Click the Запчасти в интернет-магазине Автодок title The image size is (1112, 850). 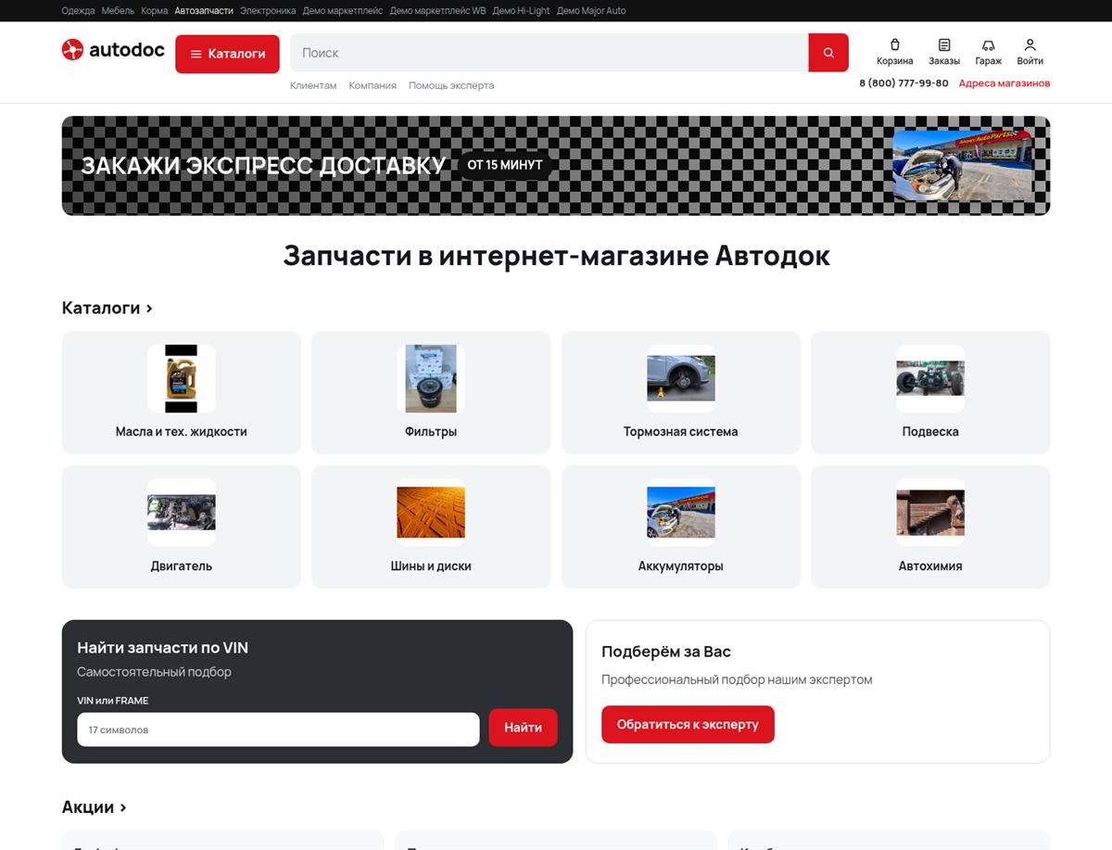556,256
